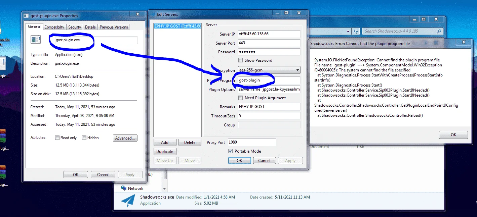
Task: Open the Details tab
Action: [x=90, y=27]
